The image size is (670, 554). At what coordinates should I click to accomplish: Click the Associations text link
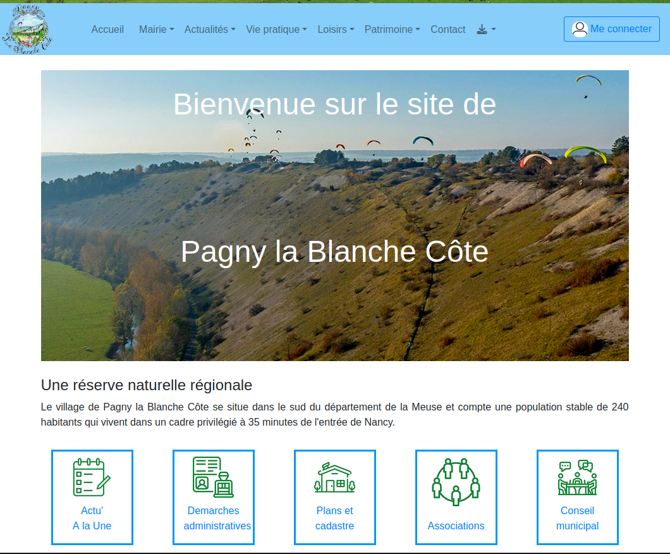456,526
